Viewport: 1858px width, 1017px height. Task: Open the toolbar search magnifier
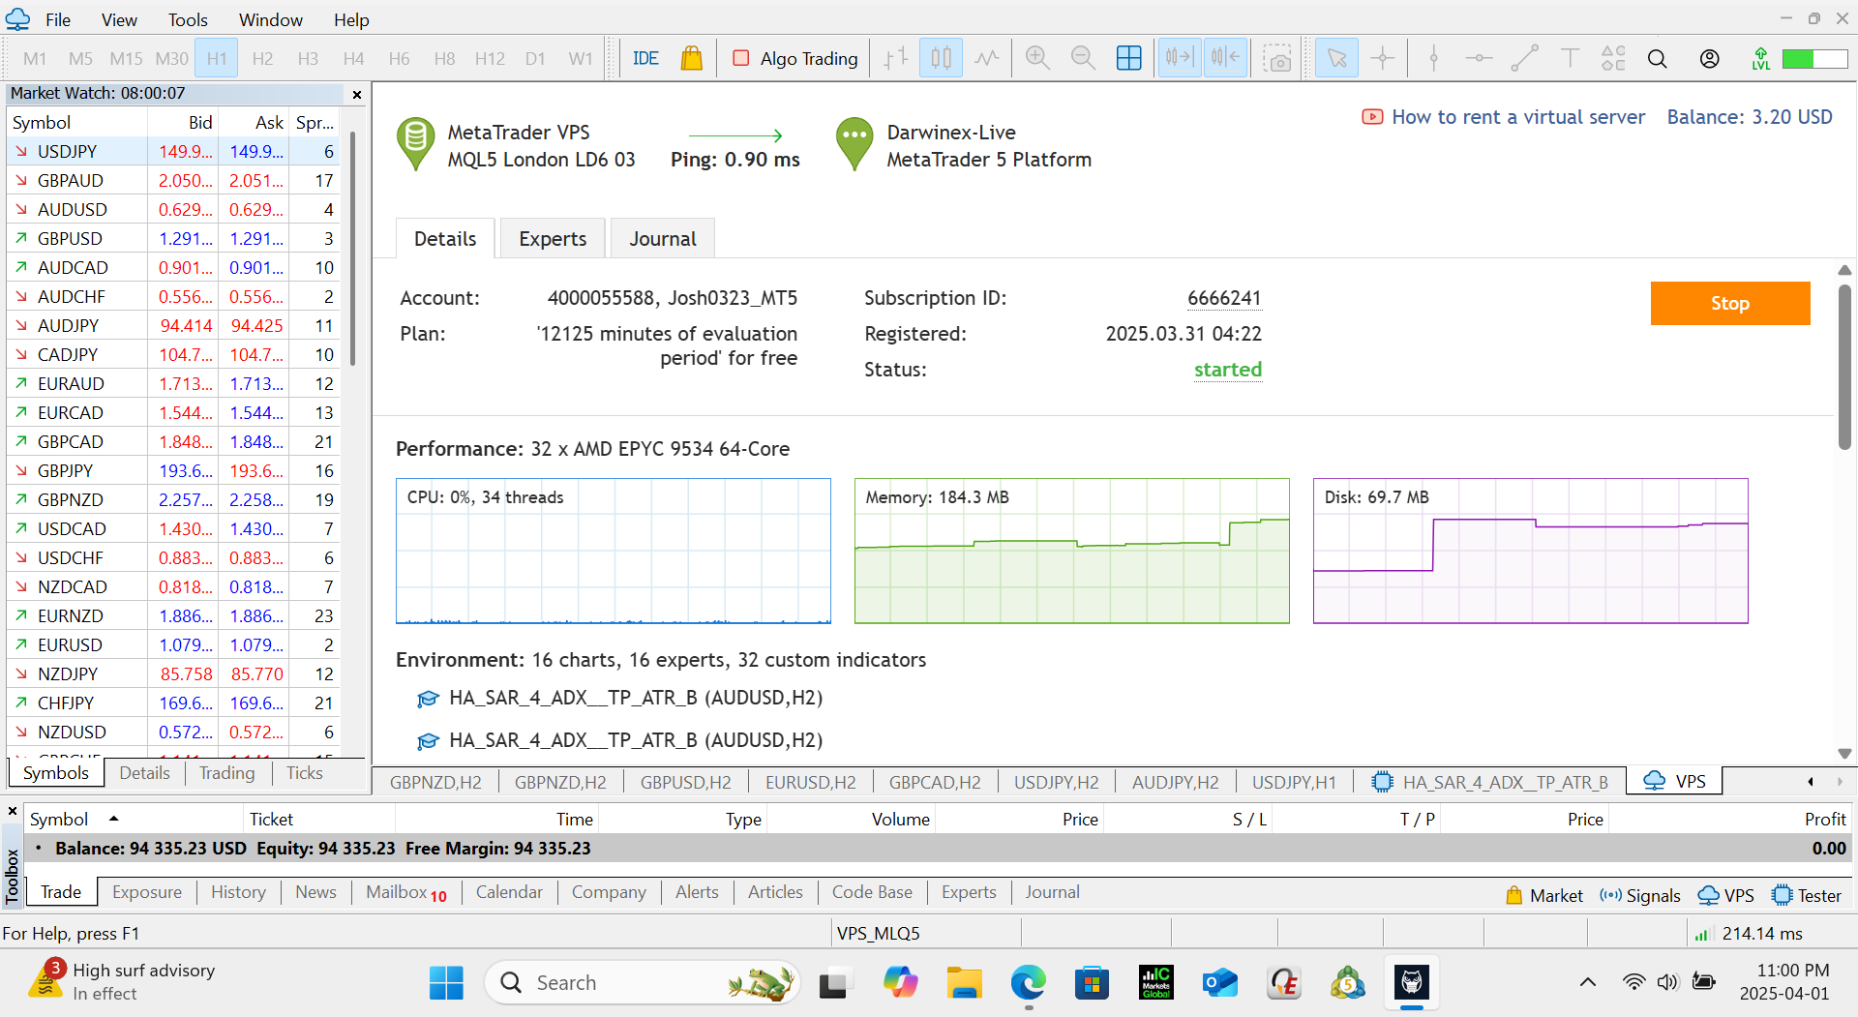pyautogui.click(x=1658, y=58)
